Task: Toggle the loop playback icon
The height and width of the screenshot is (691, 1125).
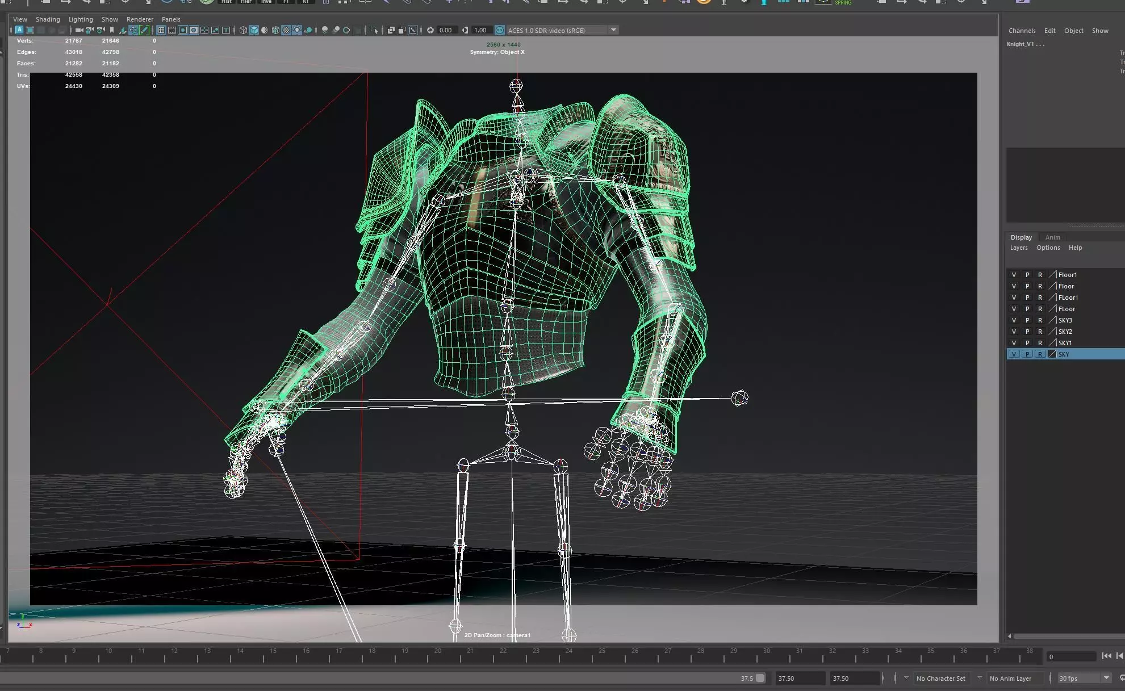Action: (1122, 678)
